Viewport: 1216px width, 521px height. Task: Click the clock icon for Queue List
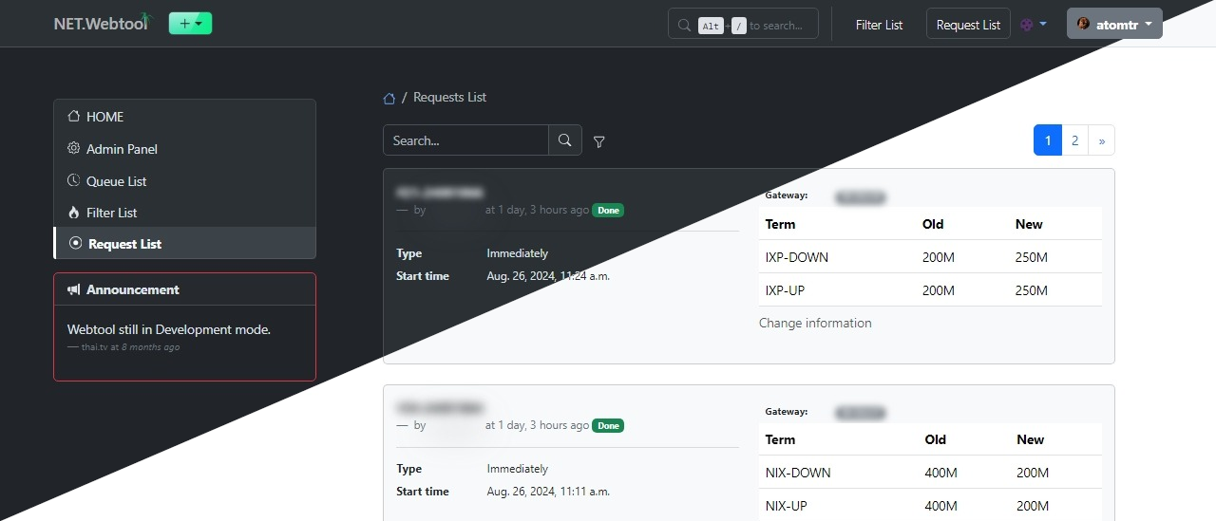(x=74, y=180)
